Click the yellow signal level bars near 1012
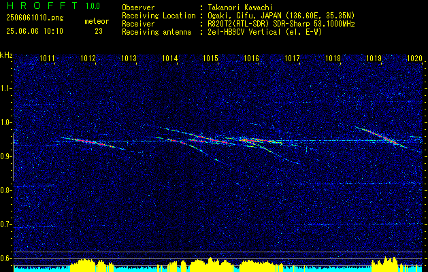The height and width of the screenshot is (272, 428). click(92, 264)
